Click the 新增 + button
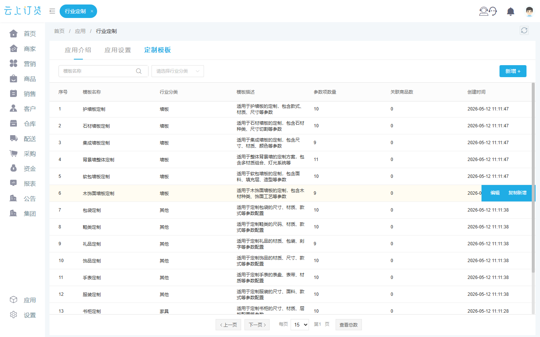 point(513,71)
